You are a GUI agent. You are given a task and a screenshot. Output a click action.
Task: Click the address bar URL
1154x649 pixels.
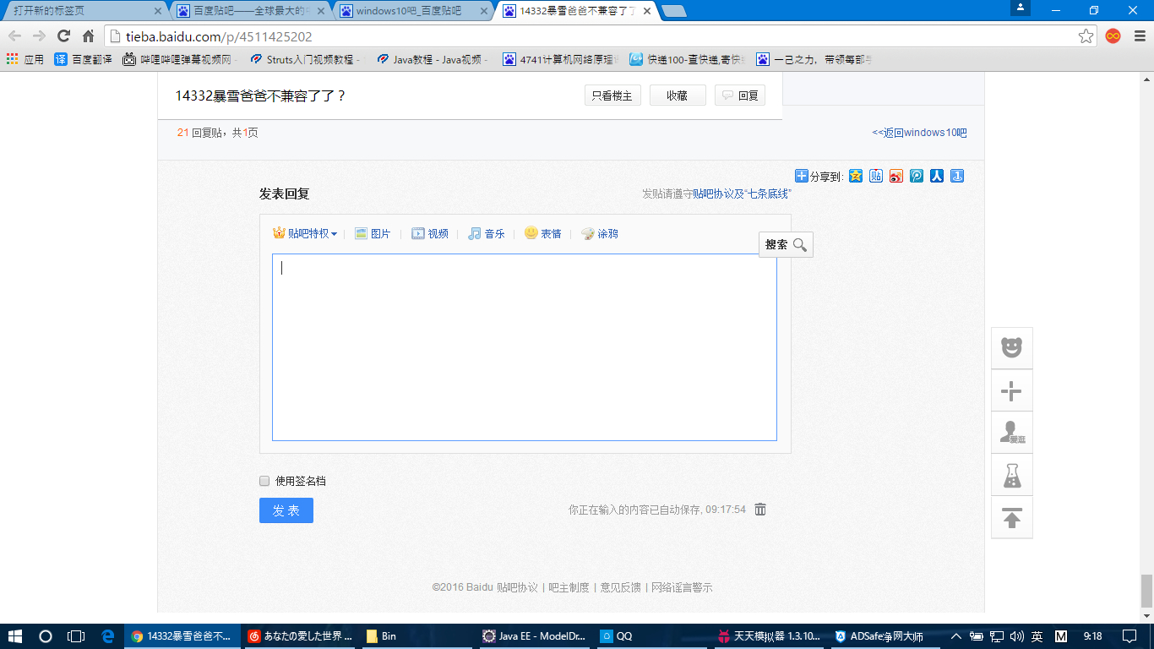[x=219, y=36]
